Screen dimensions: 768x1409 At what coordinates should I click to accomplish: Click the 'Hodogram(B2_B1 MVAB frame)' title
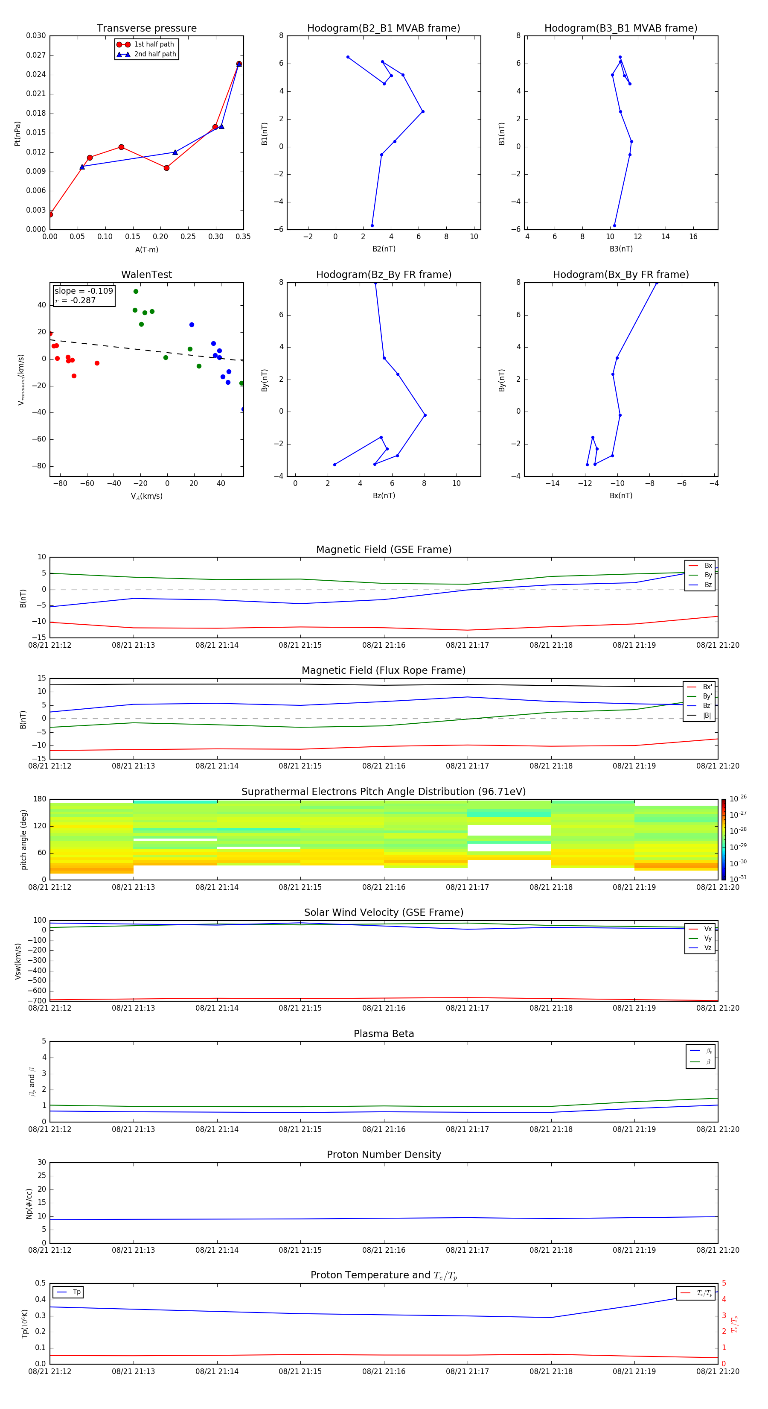tap(384, 28)
